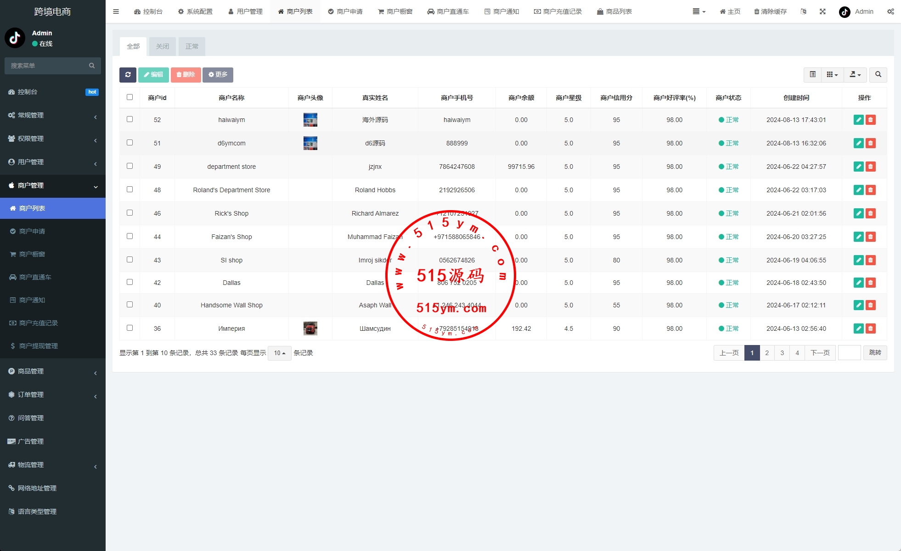Click the table search magnifier icon
The image size is (901, 551).
[878, 75]
